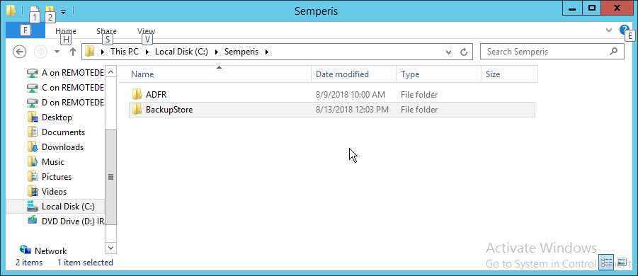Select Downloads in the navigation pane
The height and width of the screenshot is (276, 638).
(62, 147)
